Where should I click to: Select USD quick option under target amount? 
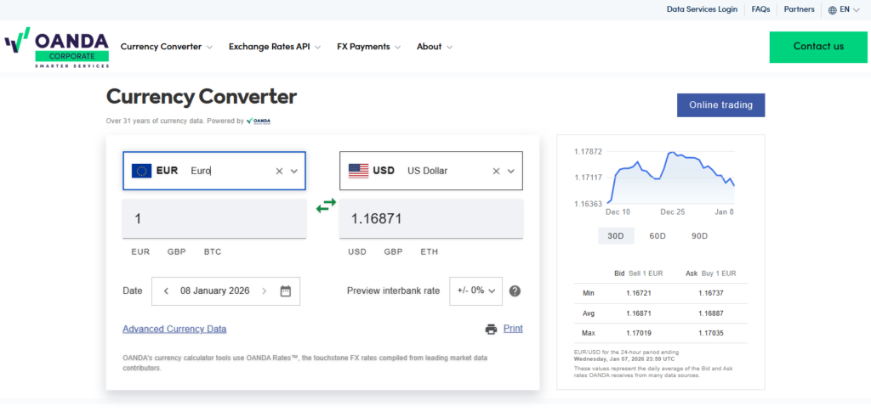click(x=357, y=251)
